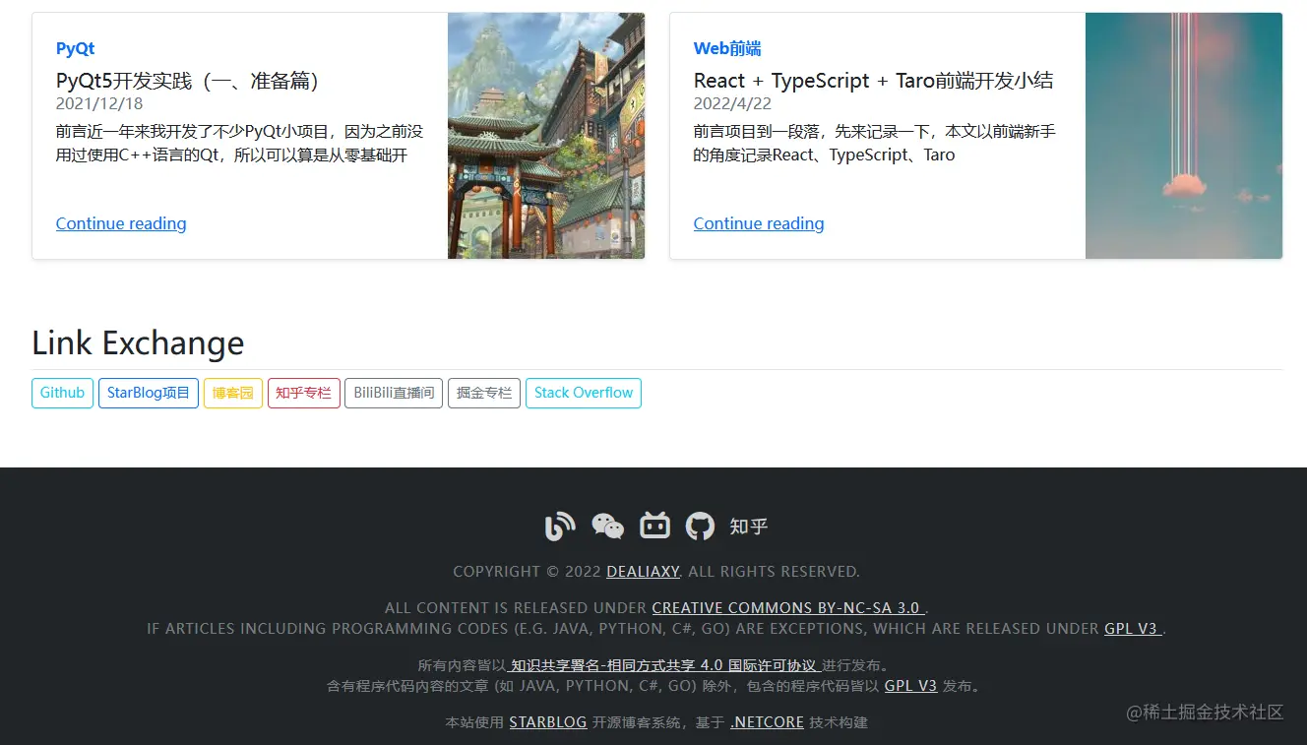Viewport: 1307px width, 745px height.
Task: Open the STARBLOG project link
Action: click(548, 722)
